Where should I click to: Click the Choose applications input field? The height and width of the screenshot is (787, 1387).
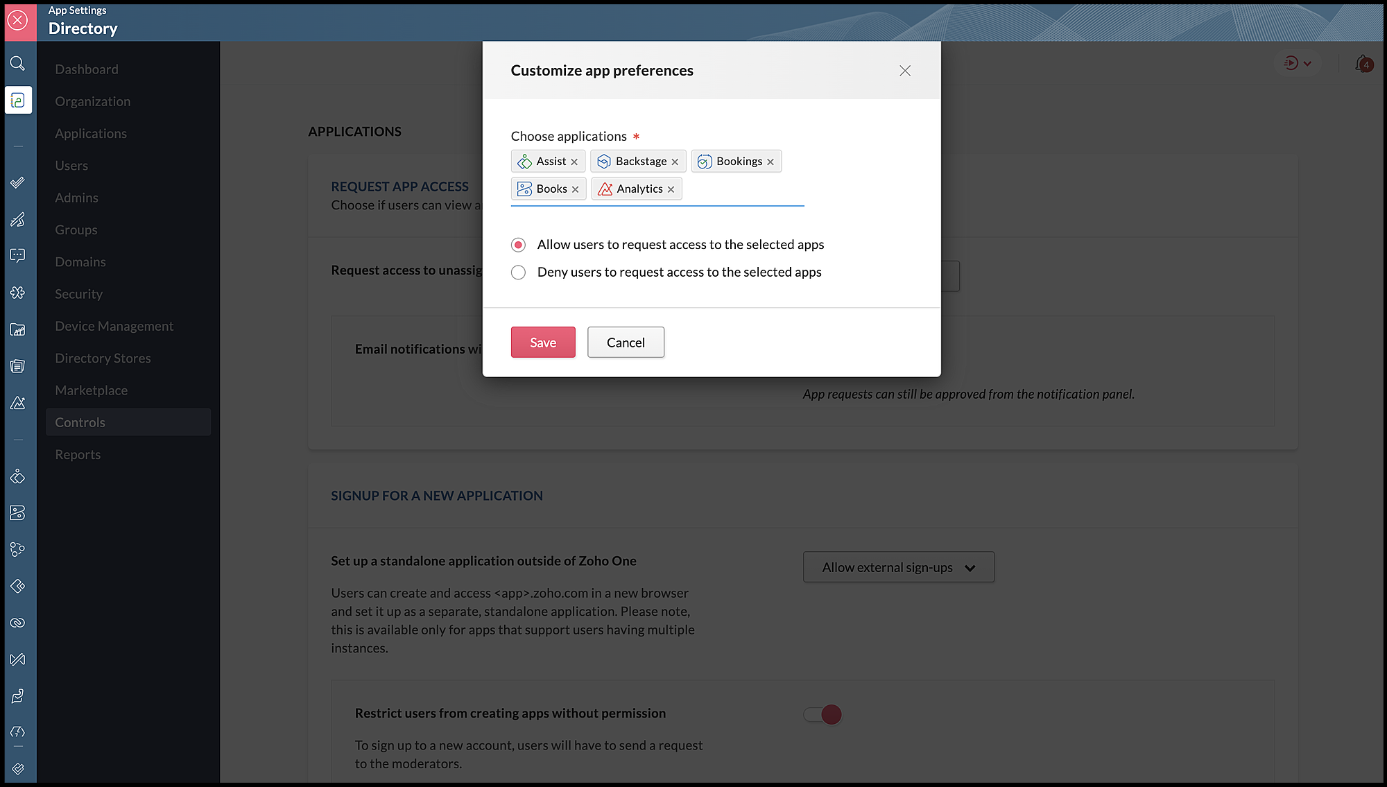pos(742,189)
